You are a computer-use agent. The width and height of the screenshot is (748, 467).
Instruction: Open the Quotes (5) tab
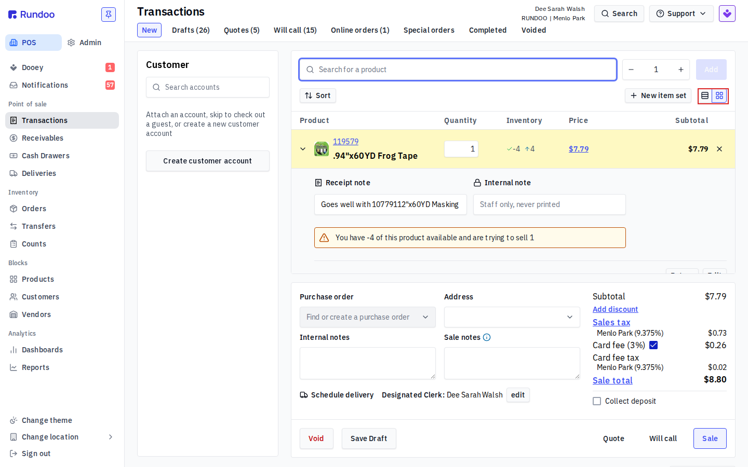242,30
